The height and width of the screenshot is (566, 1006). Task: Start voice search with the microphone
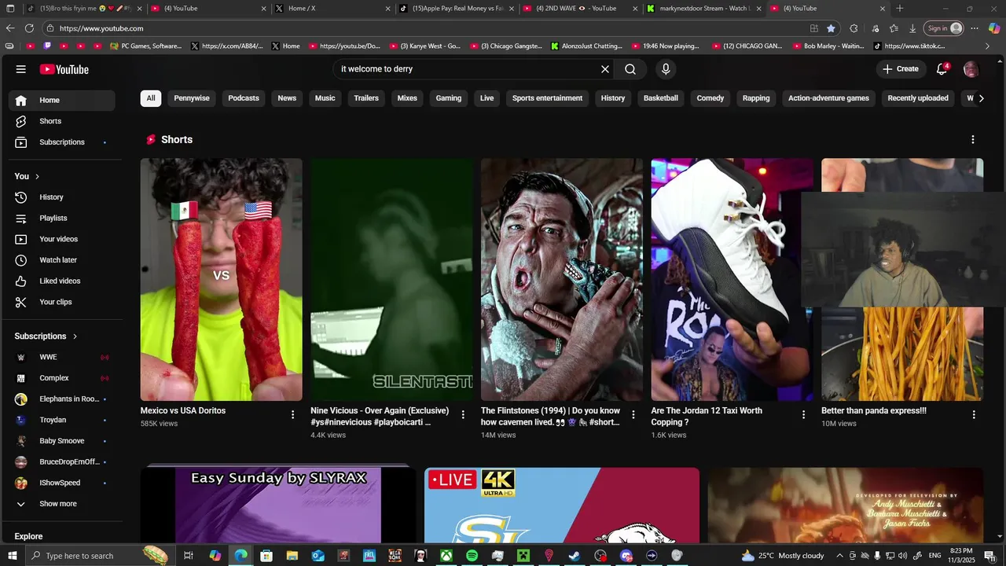[x=666, y=69]
